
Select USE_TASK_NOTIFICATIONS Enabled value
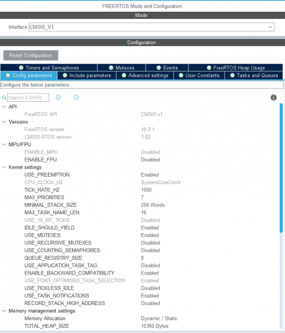pyautogui.click(x=150, y=295)
